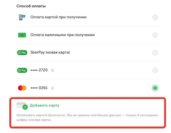Select the SberPay new card radio button
The width and height of the screenshot is (171, 133).
click(x=155, y=53)
